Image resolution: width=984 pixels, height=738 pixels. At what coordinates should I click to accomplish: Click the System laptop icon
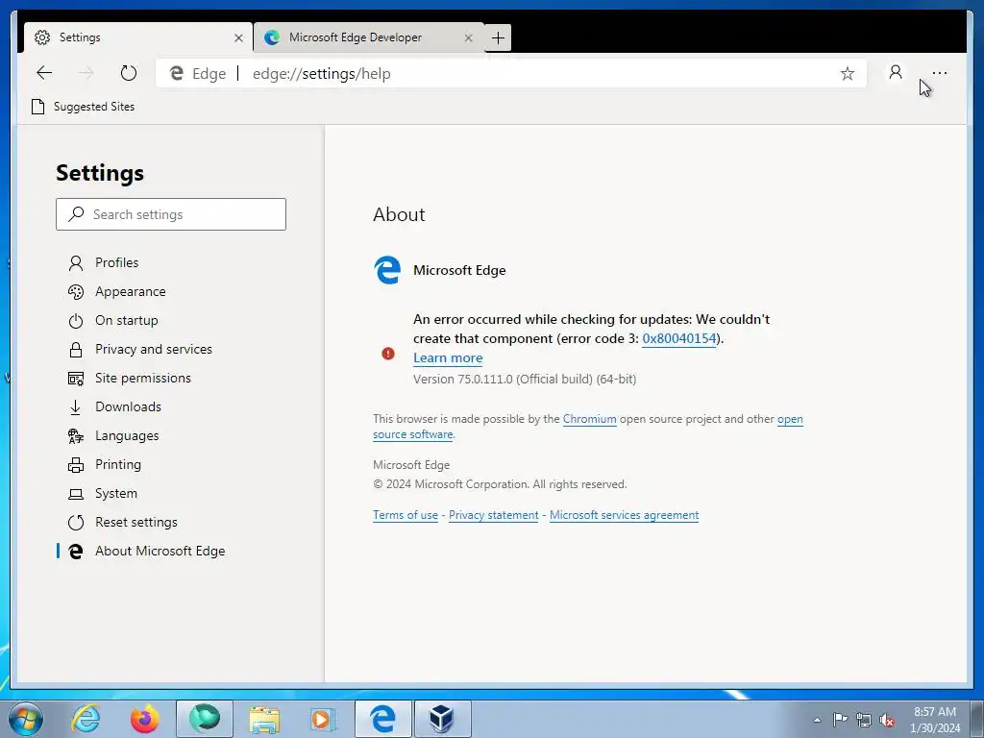75,494
